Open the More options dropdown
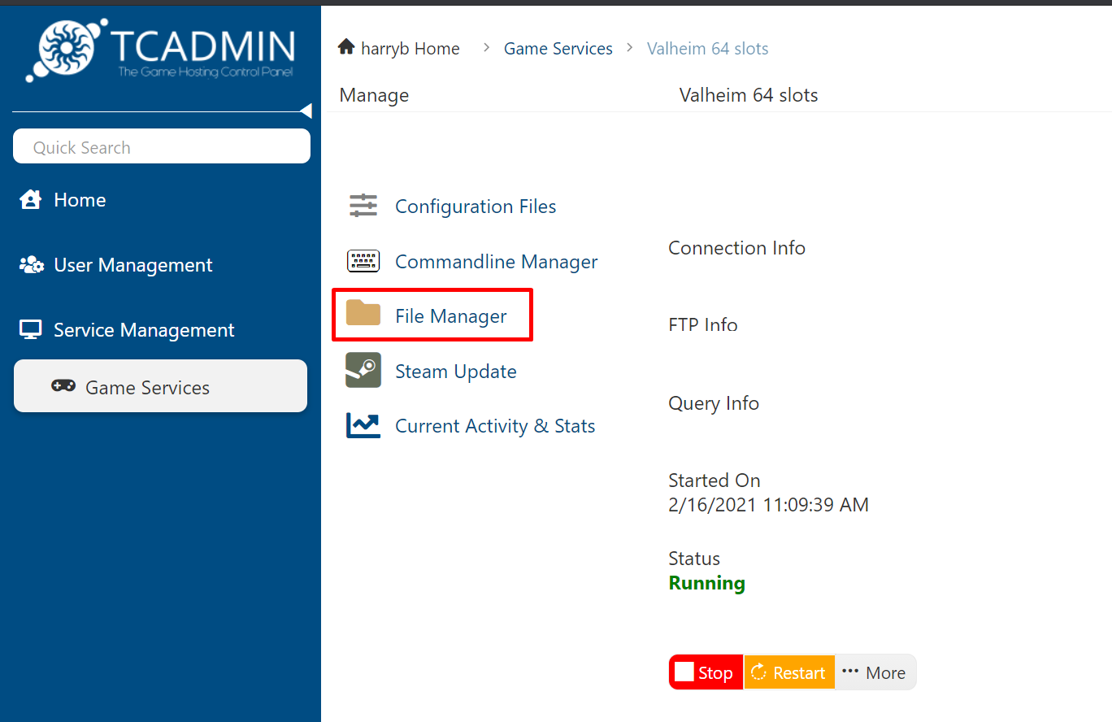 point(875,672)
